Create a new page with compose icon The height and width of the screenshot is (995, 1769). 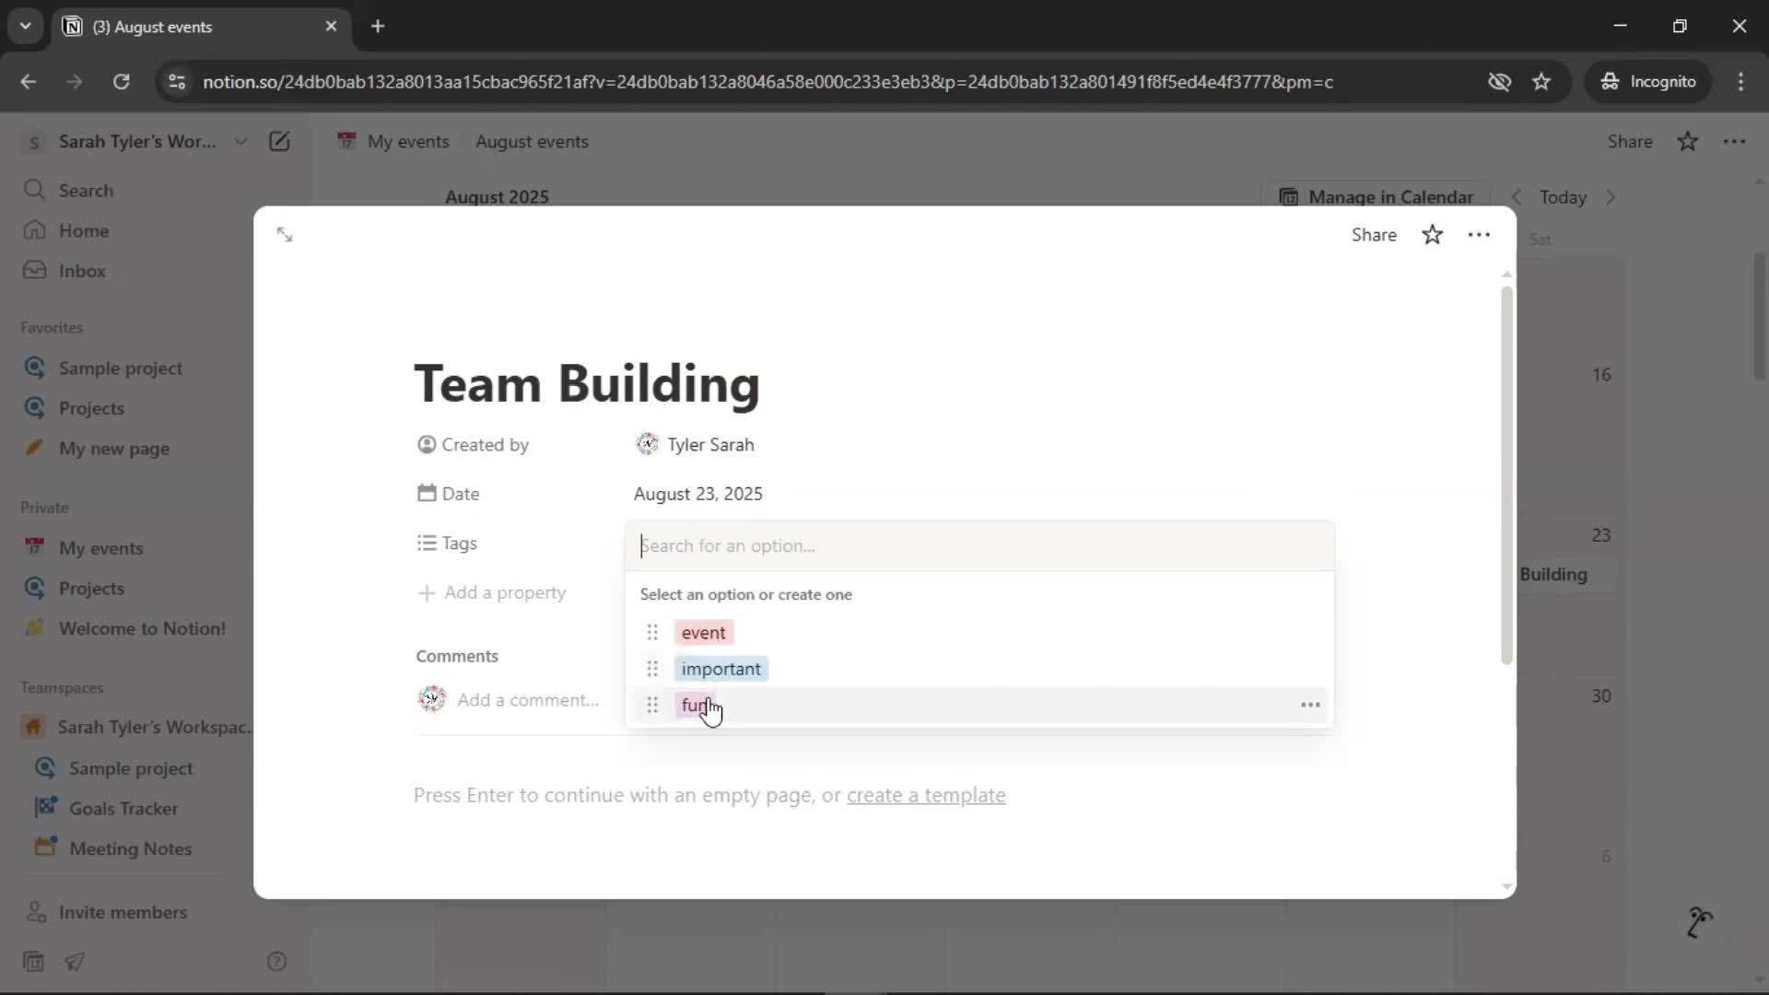click(279, 142)
